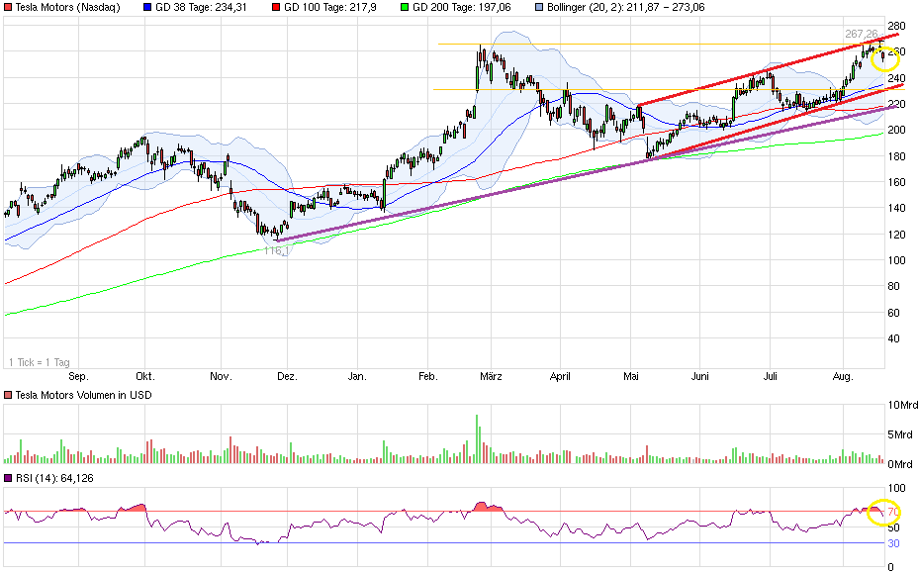Click the tallest green volume bar in late February
918x574 pixels.
477,438
